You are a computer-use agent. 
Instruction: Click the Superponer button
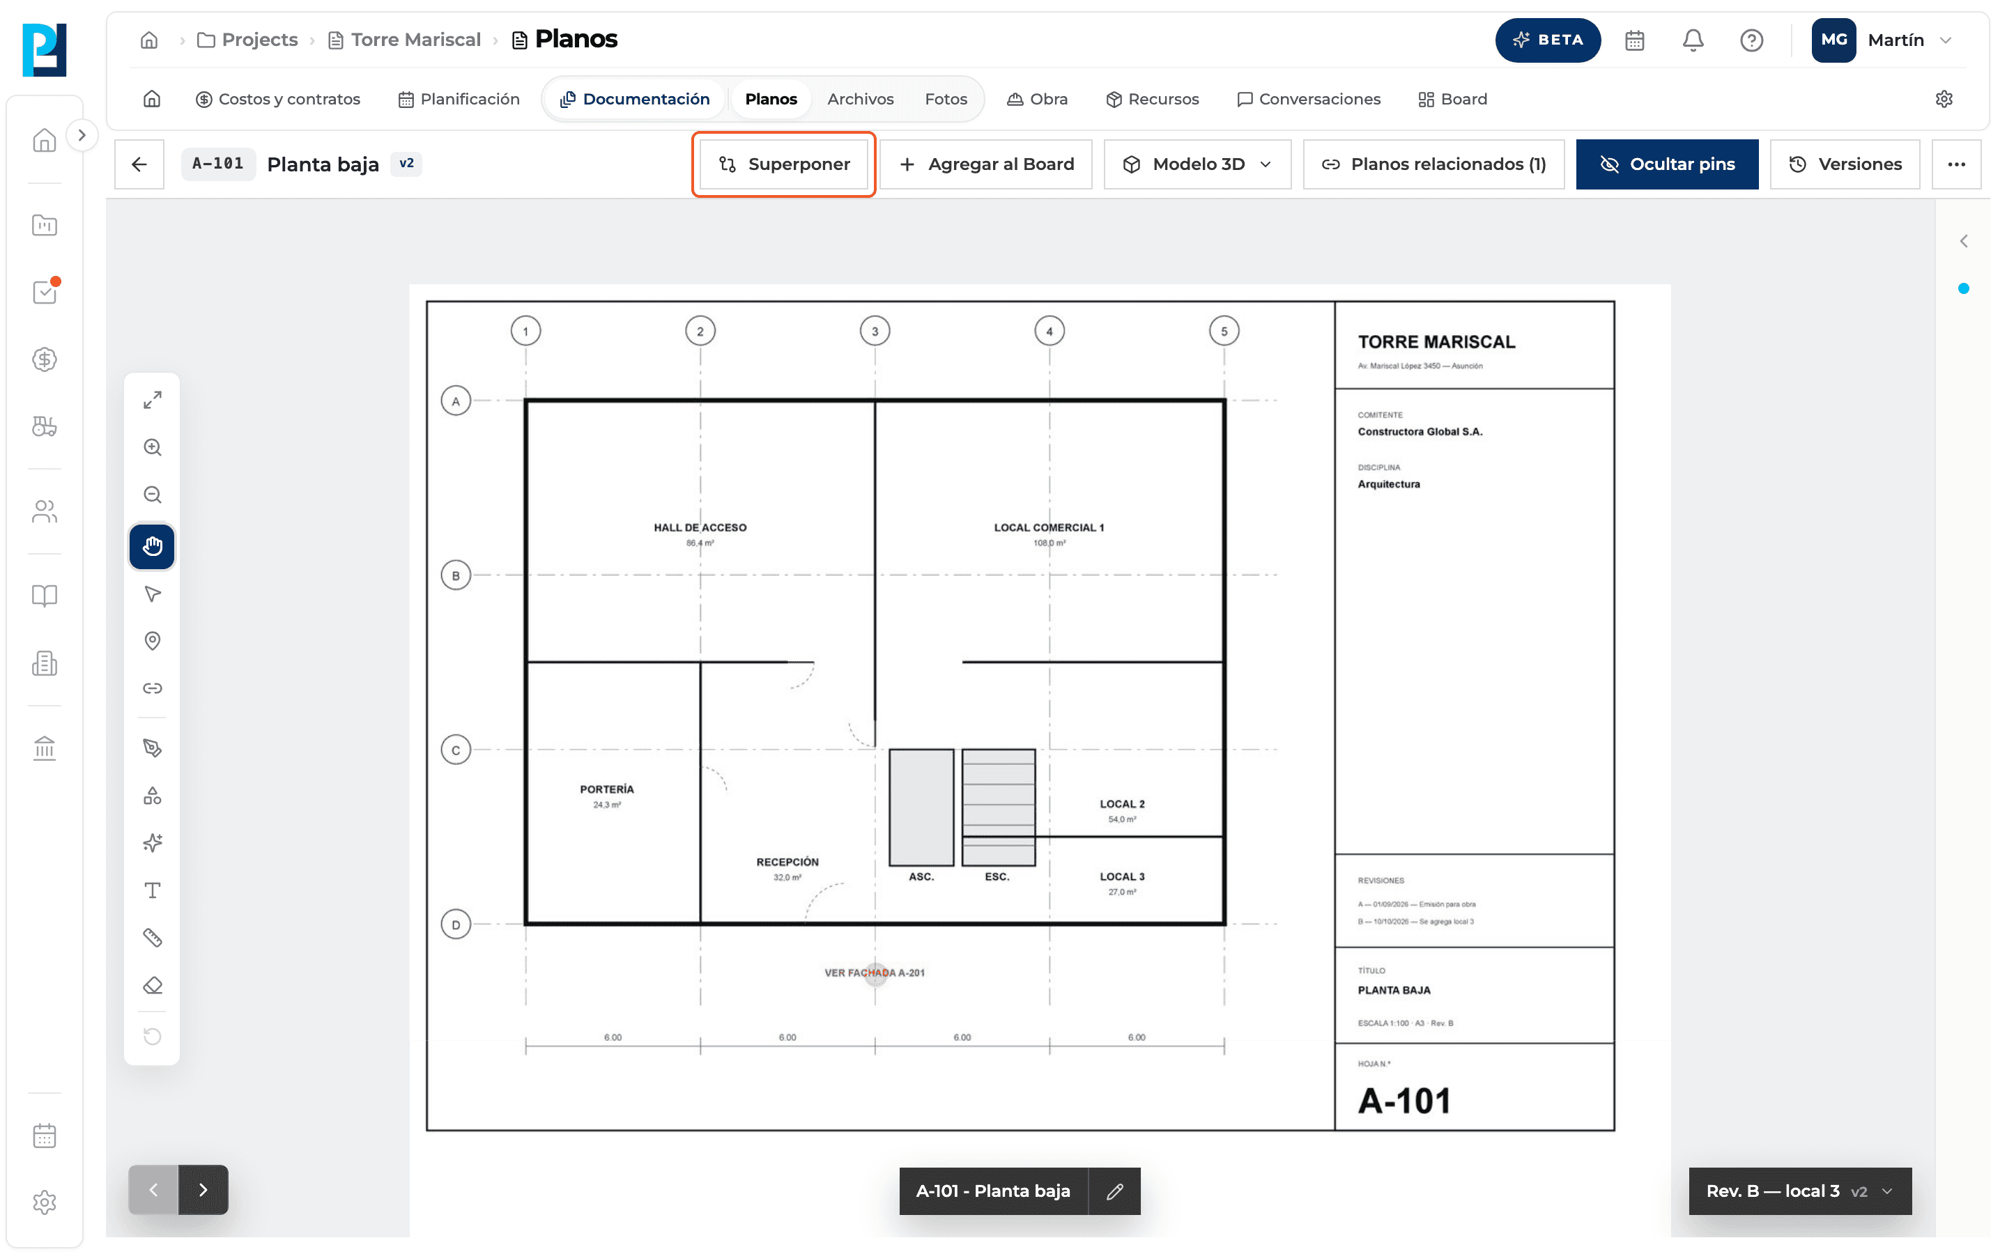784,164
